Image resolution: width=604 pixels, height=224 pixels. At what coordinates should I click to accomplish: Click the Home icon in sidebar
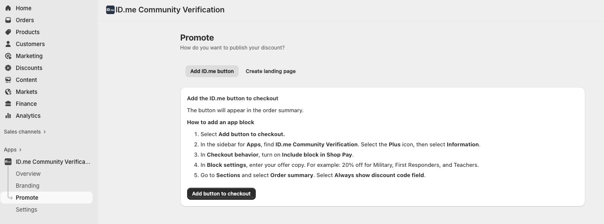point(8,8)
